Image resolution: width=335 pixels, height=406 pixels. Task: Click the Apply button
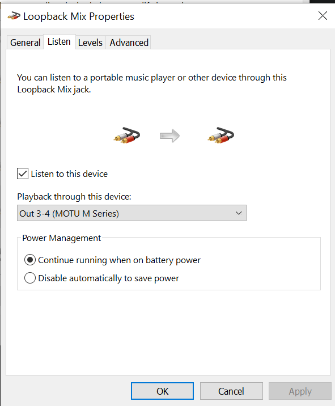pyautogui.click(x=300, y=391)
